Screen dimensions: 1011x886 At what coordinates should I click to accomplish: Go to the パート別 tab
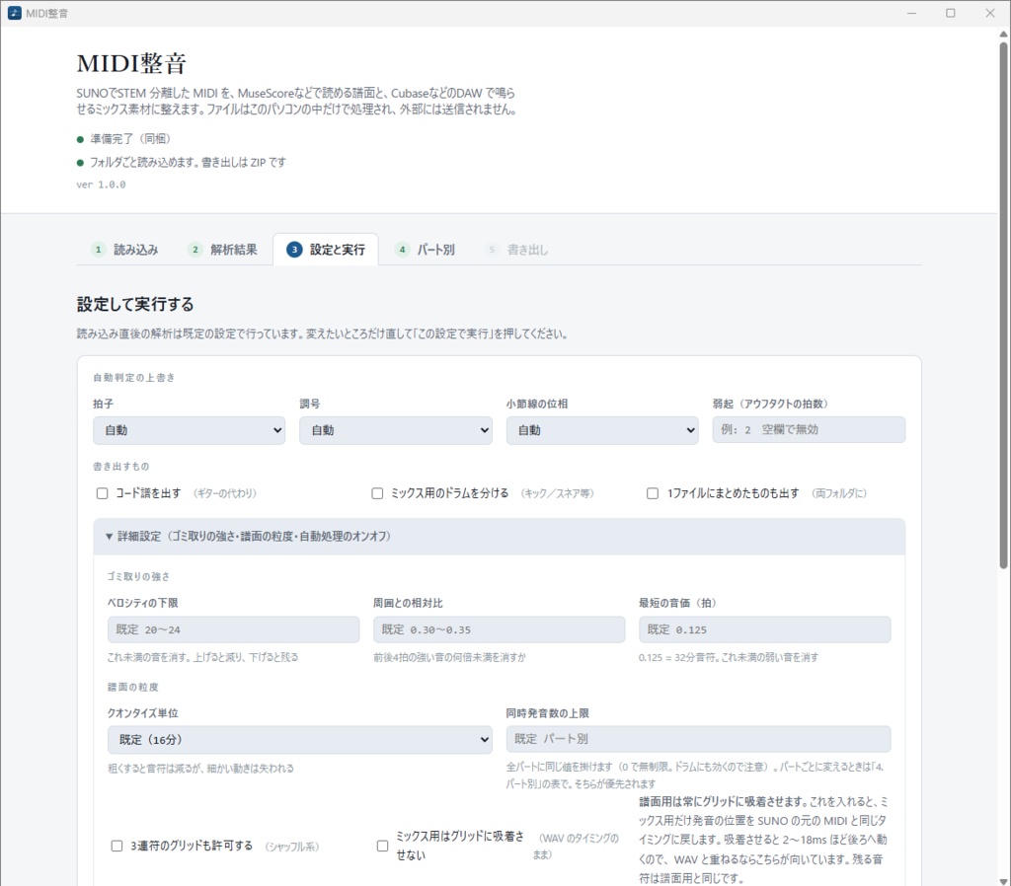[x=427, y=250]
